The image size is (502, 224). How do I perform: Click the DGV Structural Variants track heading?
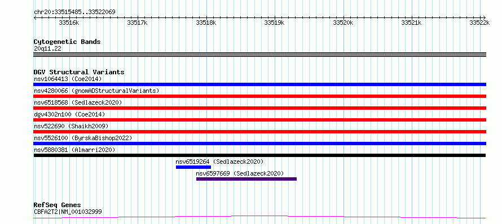(x=79, y=72)
